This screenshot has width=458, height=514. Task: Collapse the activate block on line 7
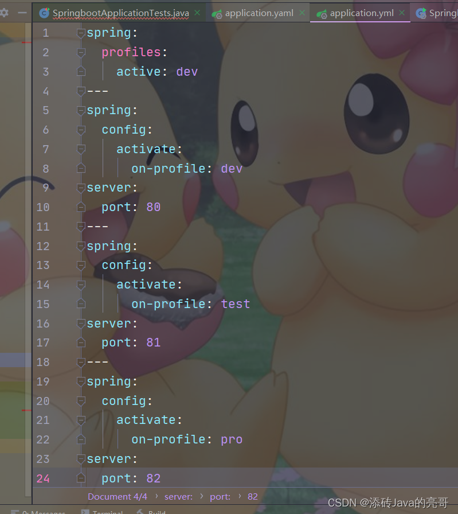(81, 149)
